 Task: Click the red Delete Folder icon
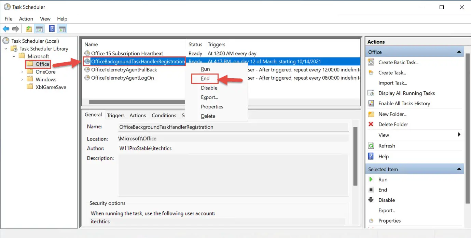tap(371, 124)
